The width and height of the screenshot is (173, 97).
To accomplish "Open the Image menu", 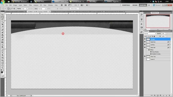I will 15,5.
